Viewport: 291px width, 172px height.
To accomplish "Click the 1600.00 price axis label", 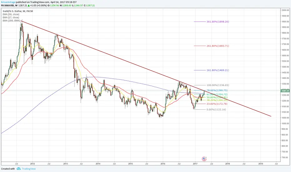I will [285, 56].
